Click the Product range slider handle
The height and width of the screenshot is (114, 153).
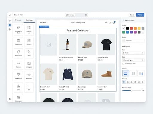point(131,91)
